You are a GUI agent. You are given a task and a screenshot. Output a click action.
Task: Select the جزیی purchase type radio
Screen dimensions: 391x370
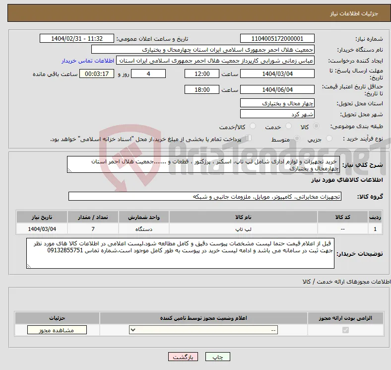329,139
